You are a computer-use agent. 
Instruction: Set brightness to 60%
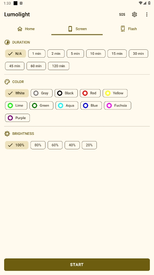55,145
